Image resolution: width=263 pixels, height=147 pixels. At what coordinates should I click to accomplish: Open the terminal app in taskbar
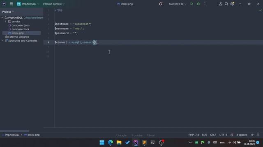coord(152,143)
